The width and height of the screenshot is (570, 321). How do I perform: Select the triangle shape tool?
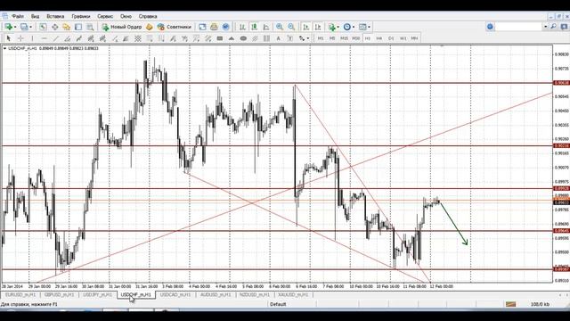click(232, 38)
